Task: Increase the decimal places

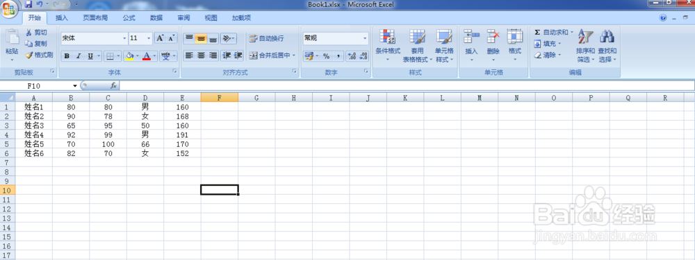Action: pyautogui.click(x=352, y=56)
